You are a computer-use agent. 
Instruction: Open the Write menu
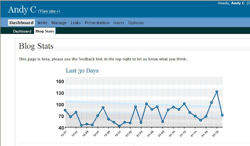(42, 23)
